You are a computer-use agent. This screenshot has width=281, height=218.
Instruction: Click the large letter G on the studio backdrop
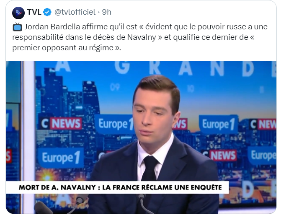pyautogui.click(x=122, y=67)
